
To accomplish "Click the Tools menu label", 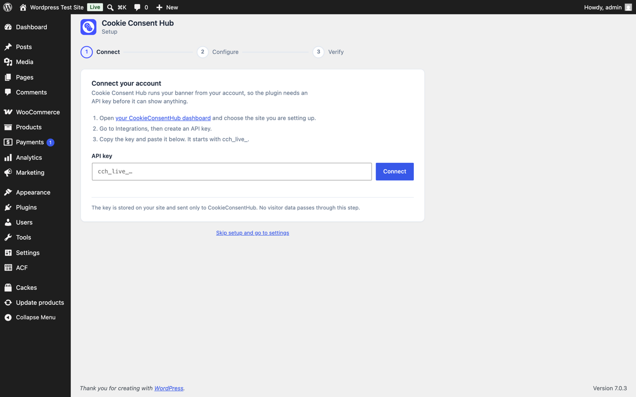I will click(x=23, y=237).
